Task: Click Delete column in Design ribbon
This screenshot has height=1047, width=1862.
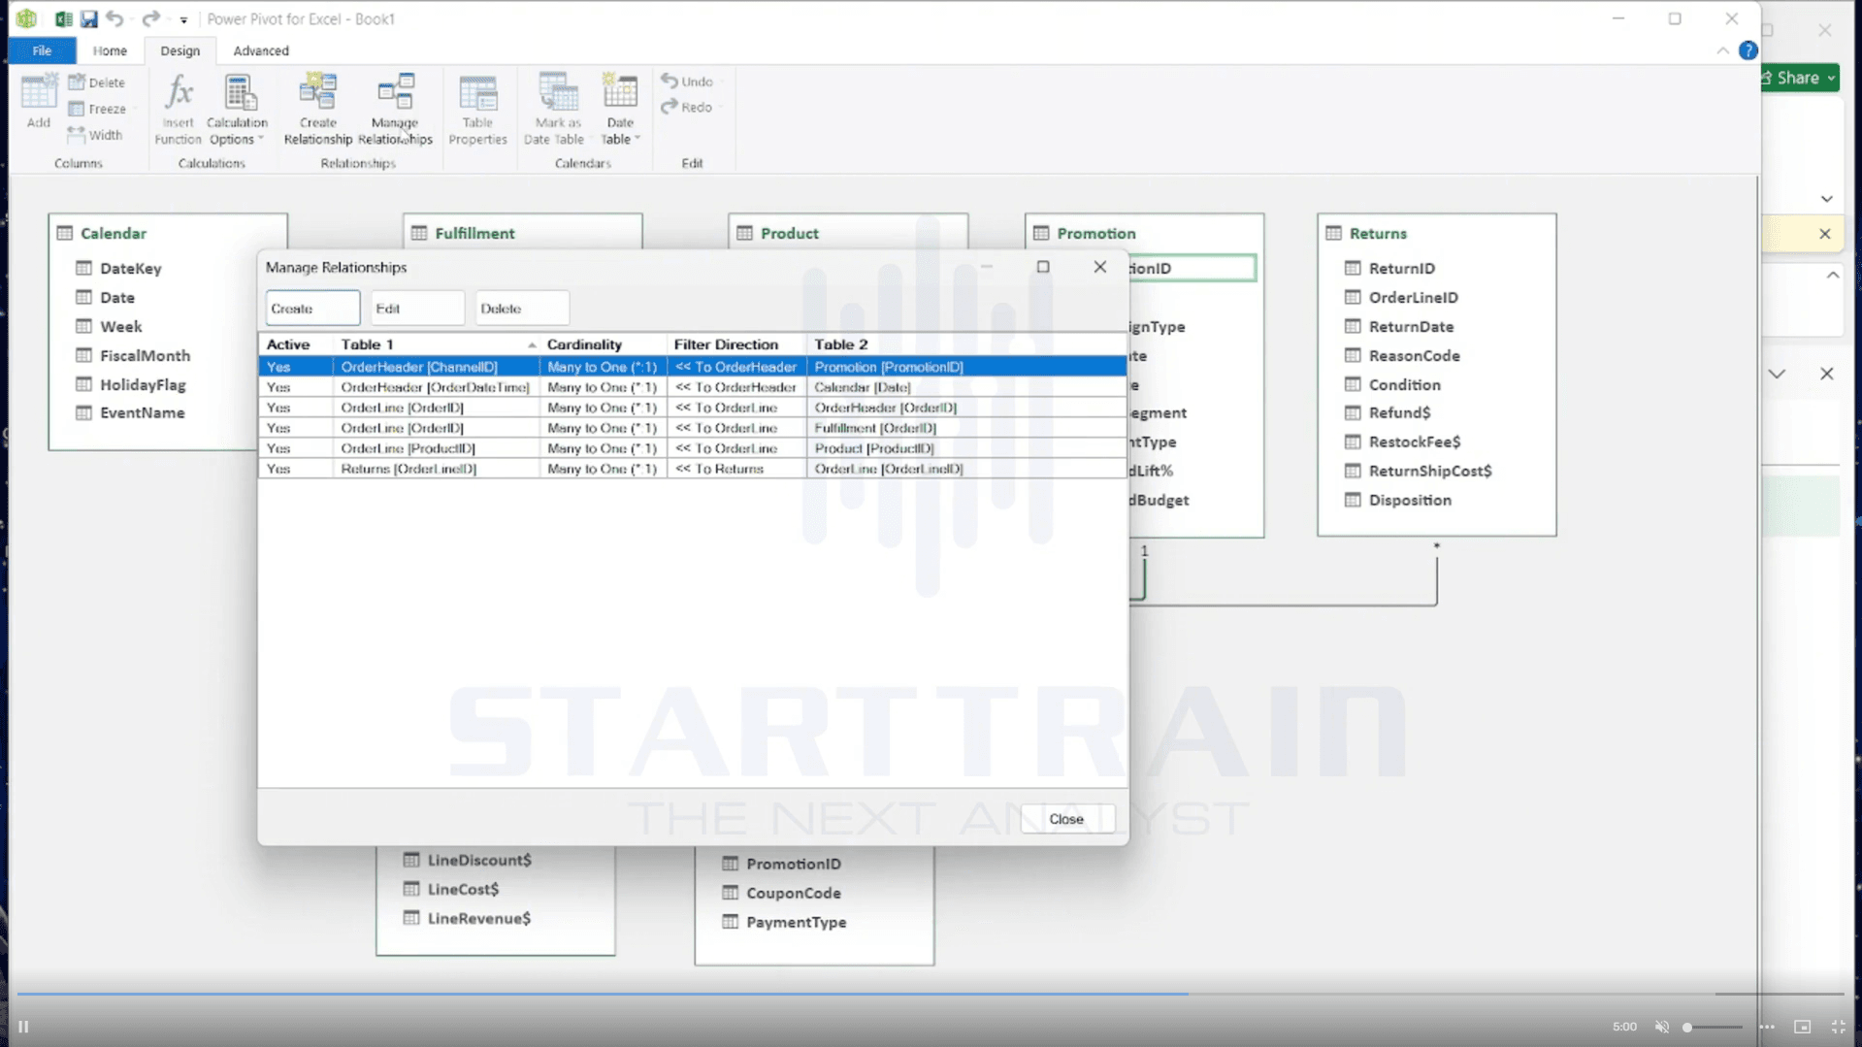Action: point(96,82)
